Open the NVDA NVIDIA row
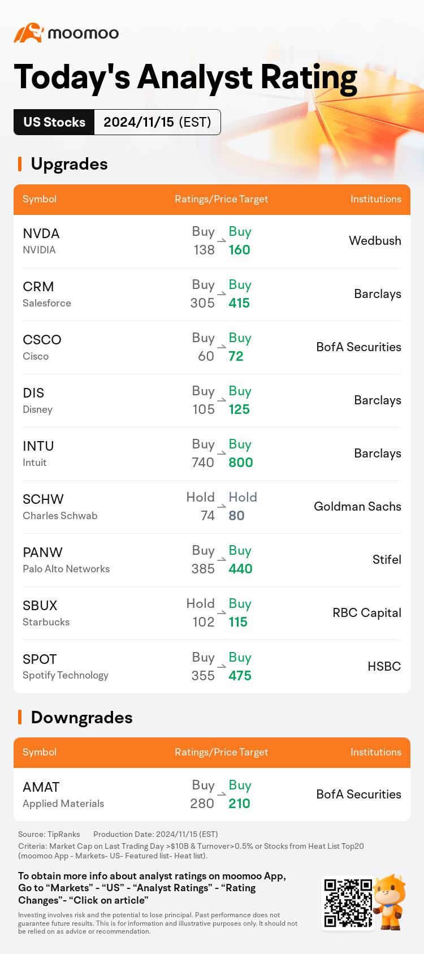Image resolution: width=424 pixels, height=954 pixels. 212,241
